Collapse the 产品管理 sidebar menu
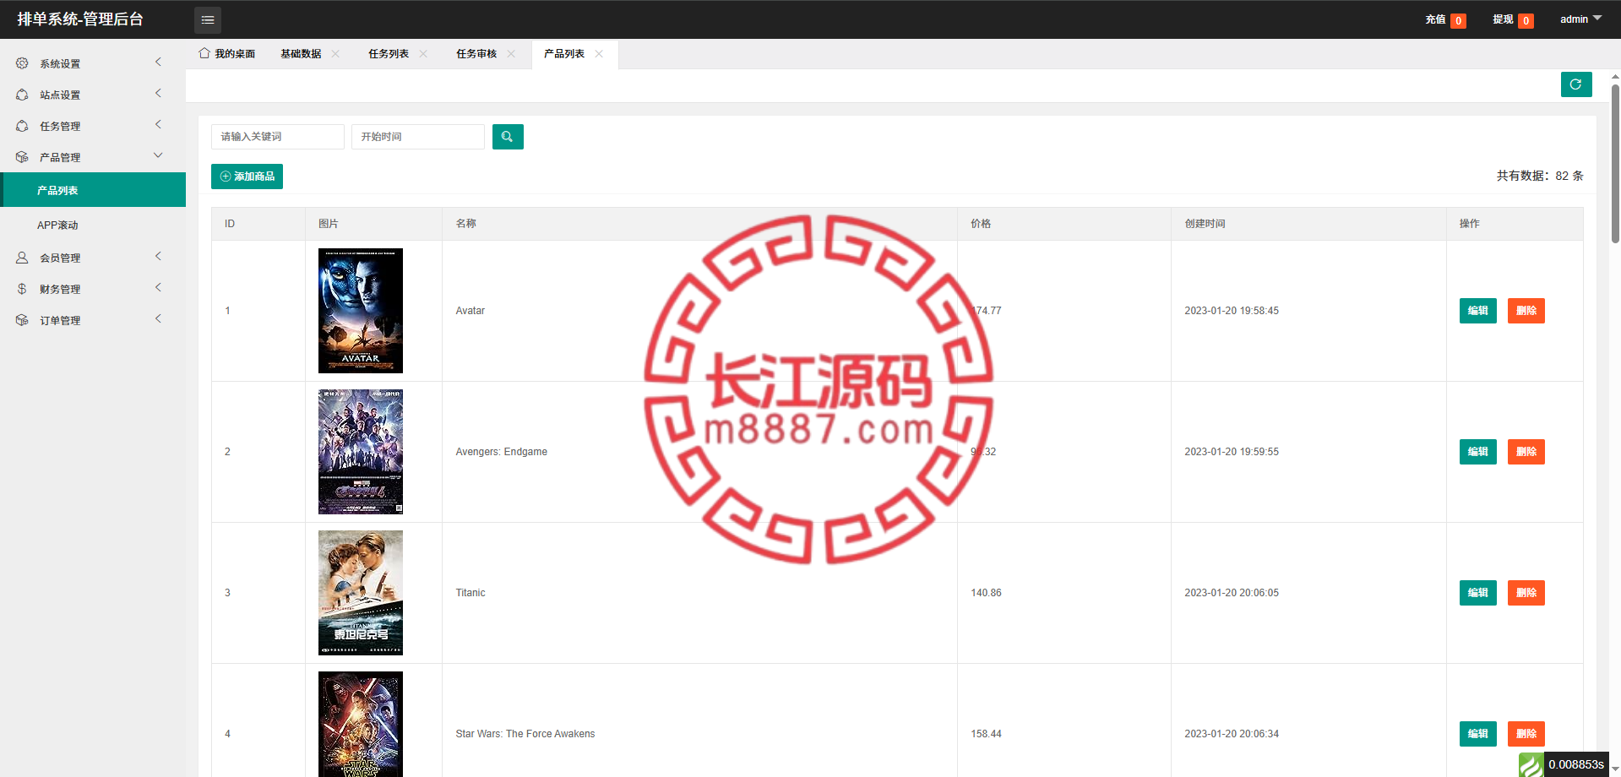The height and width of the screenshot is (777, 1621). pos(93,157)
